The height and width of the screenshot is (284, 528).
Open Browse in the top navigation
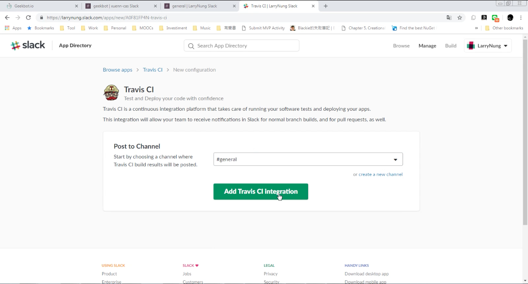(401, 46)
